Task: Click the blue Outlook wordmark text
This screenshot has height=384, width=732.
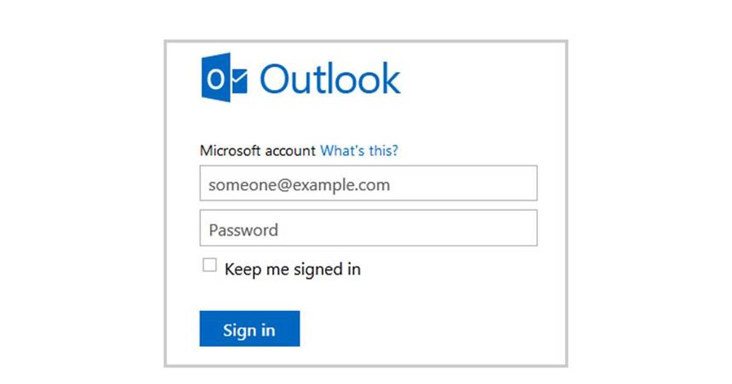Action: click(330, 79)
